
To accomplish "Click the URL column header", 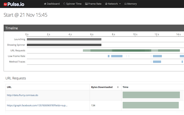I will click(x=48, y=87).
